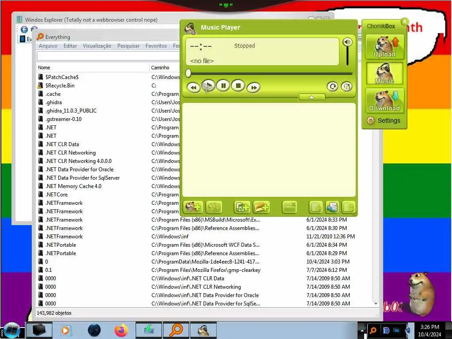This screenshot has width=452, height=339.
Task: Open Upload in ChomikBox
Action: pyautogui.click(x=384, y=47)
